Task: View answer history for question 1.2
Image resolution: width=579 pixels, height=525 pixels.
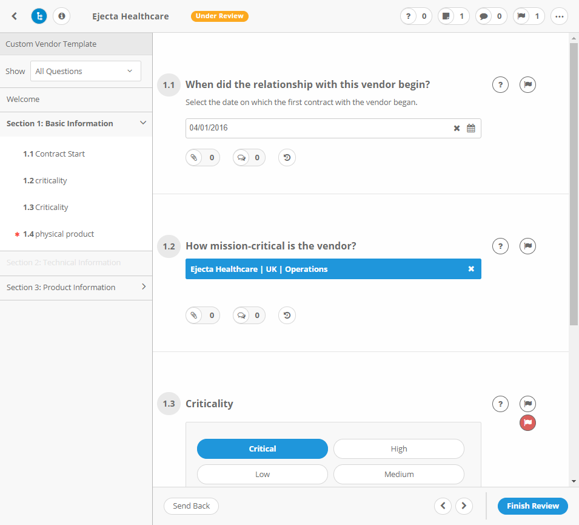Action: coord(287,315)
